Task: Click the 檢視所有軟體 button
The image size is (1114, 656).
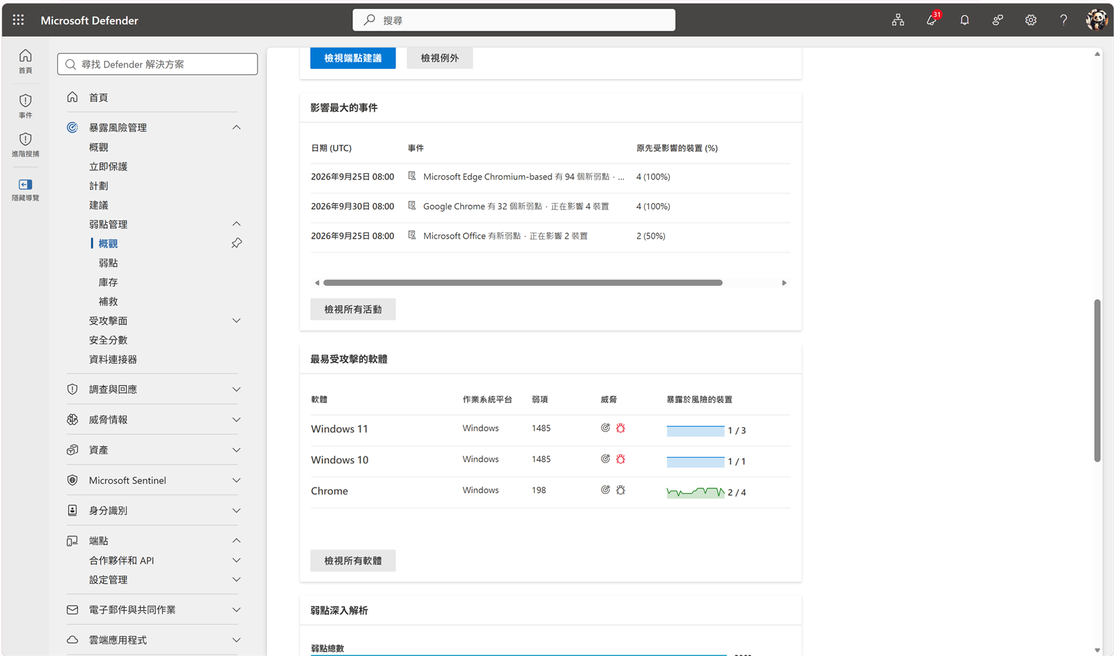Action: coord(353,561)
